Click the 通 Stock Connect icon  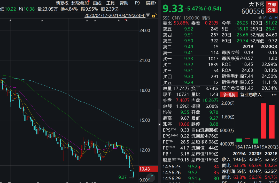tap(260, 17)
